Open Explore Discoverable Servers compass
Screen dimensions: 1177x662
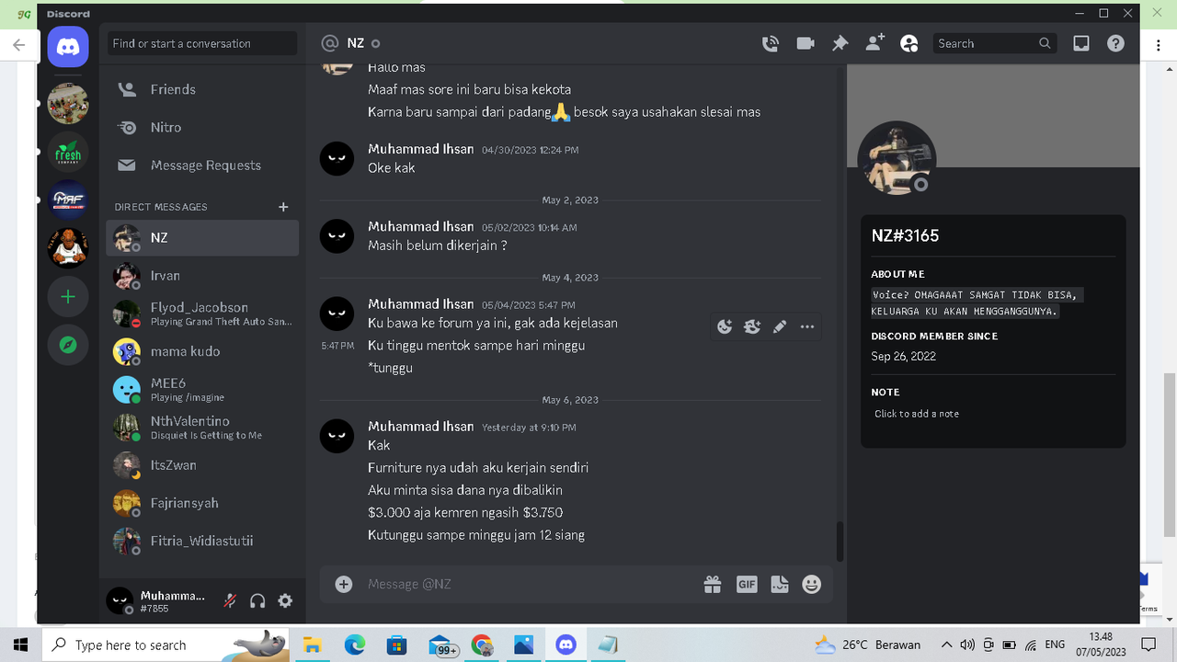pyautogui.click(x=68, y=345)
